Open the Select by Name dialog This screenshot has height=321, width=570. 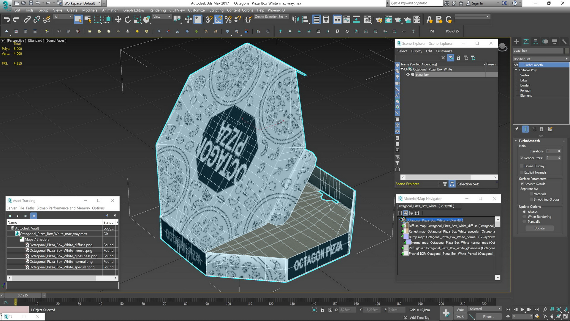point(88,20)
